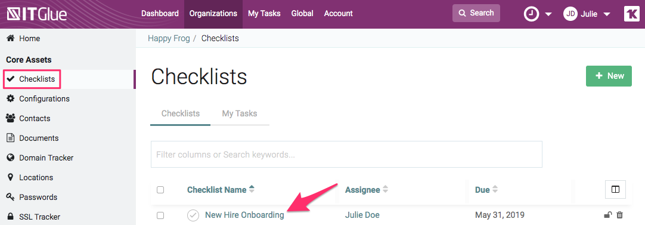
Task: Click the Core Assets sidebar heading
Action: [x=29, y=60]
